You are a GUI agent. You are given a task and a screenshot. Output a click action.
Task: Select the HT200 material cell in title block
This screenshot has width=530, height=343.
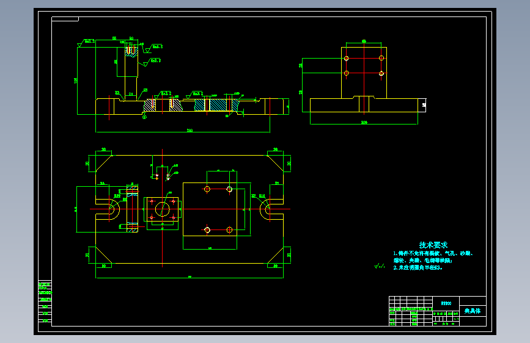[x=446, y=303]
